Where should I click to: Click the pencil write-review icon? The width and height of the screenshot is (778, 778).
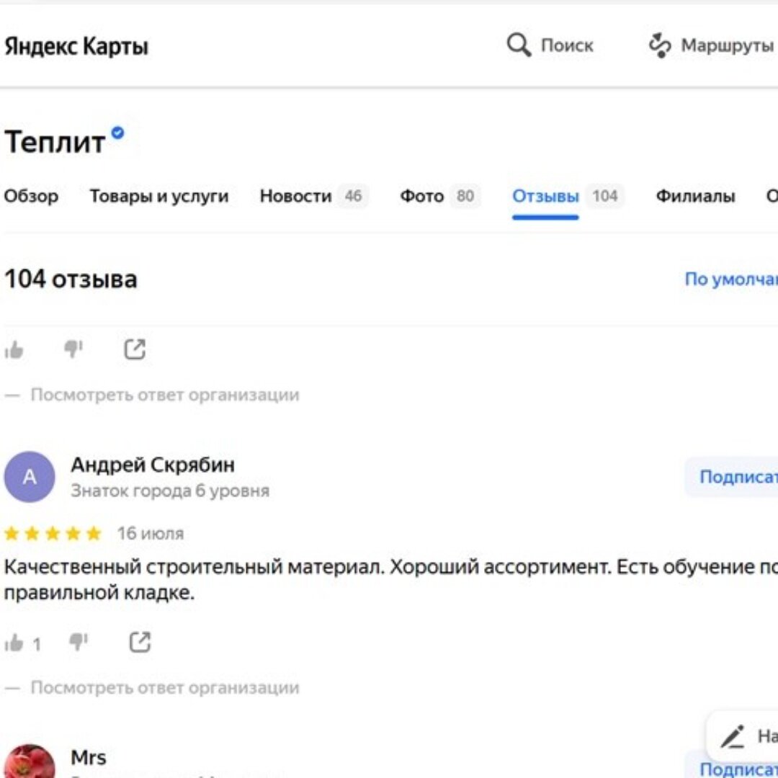733,735
